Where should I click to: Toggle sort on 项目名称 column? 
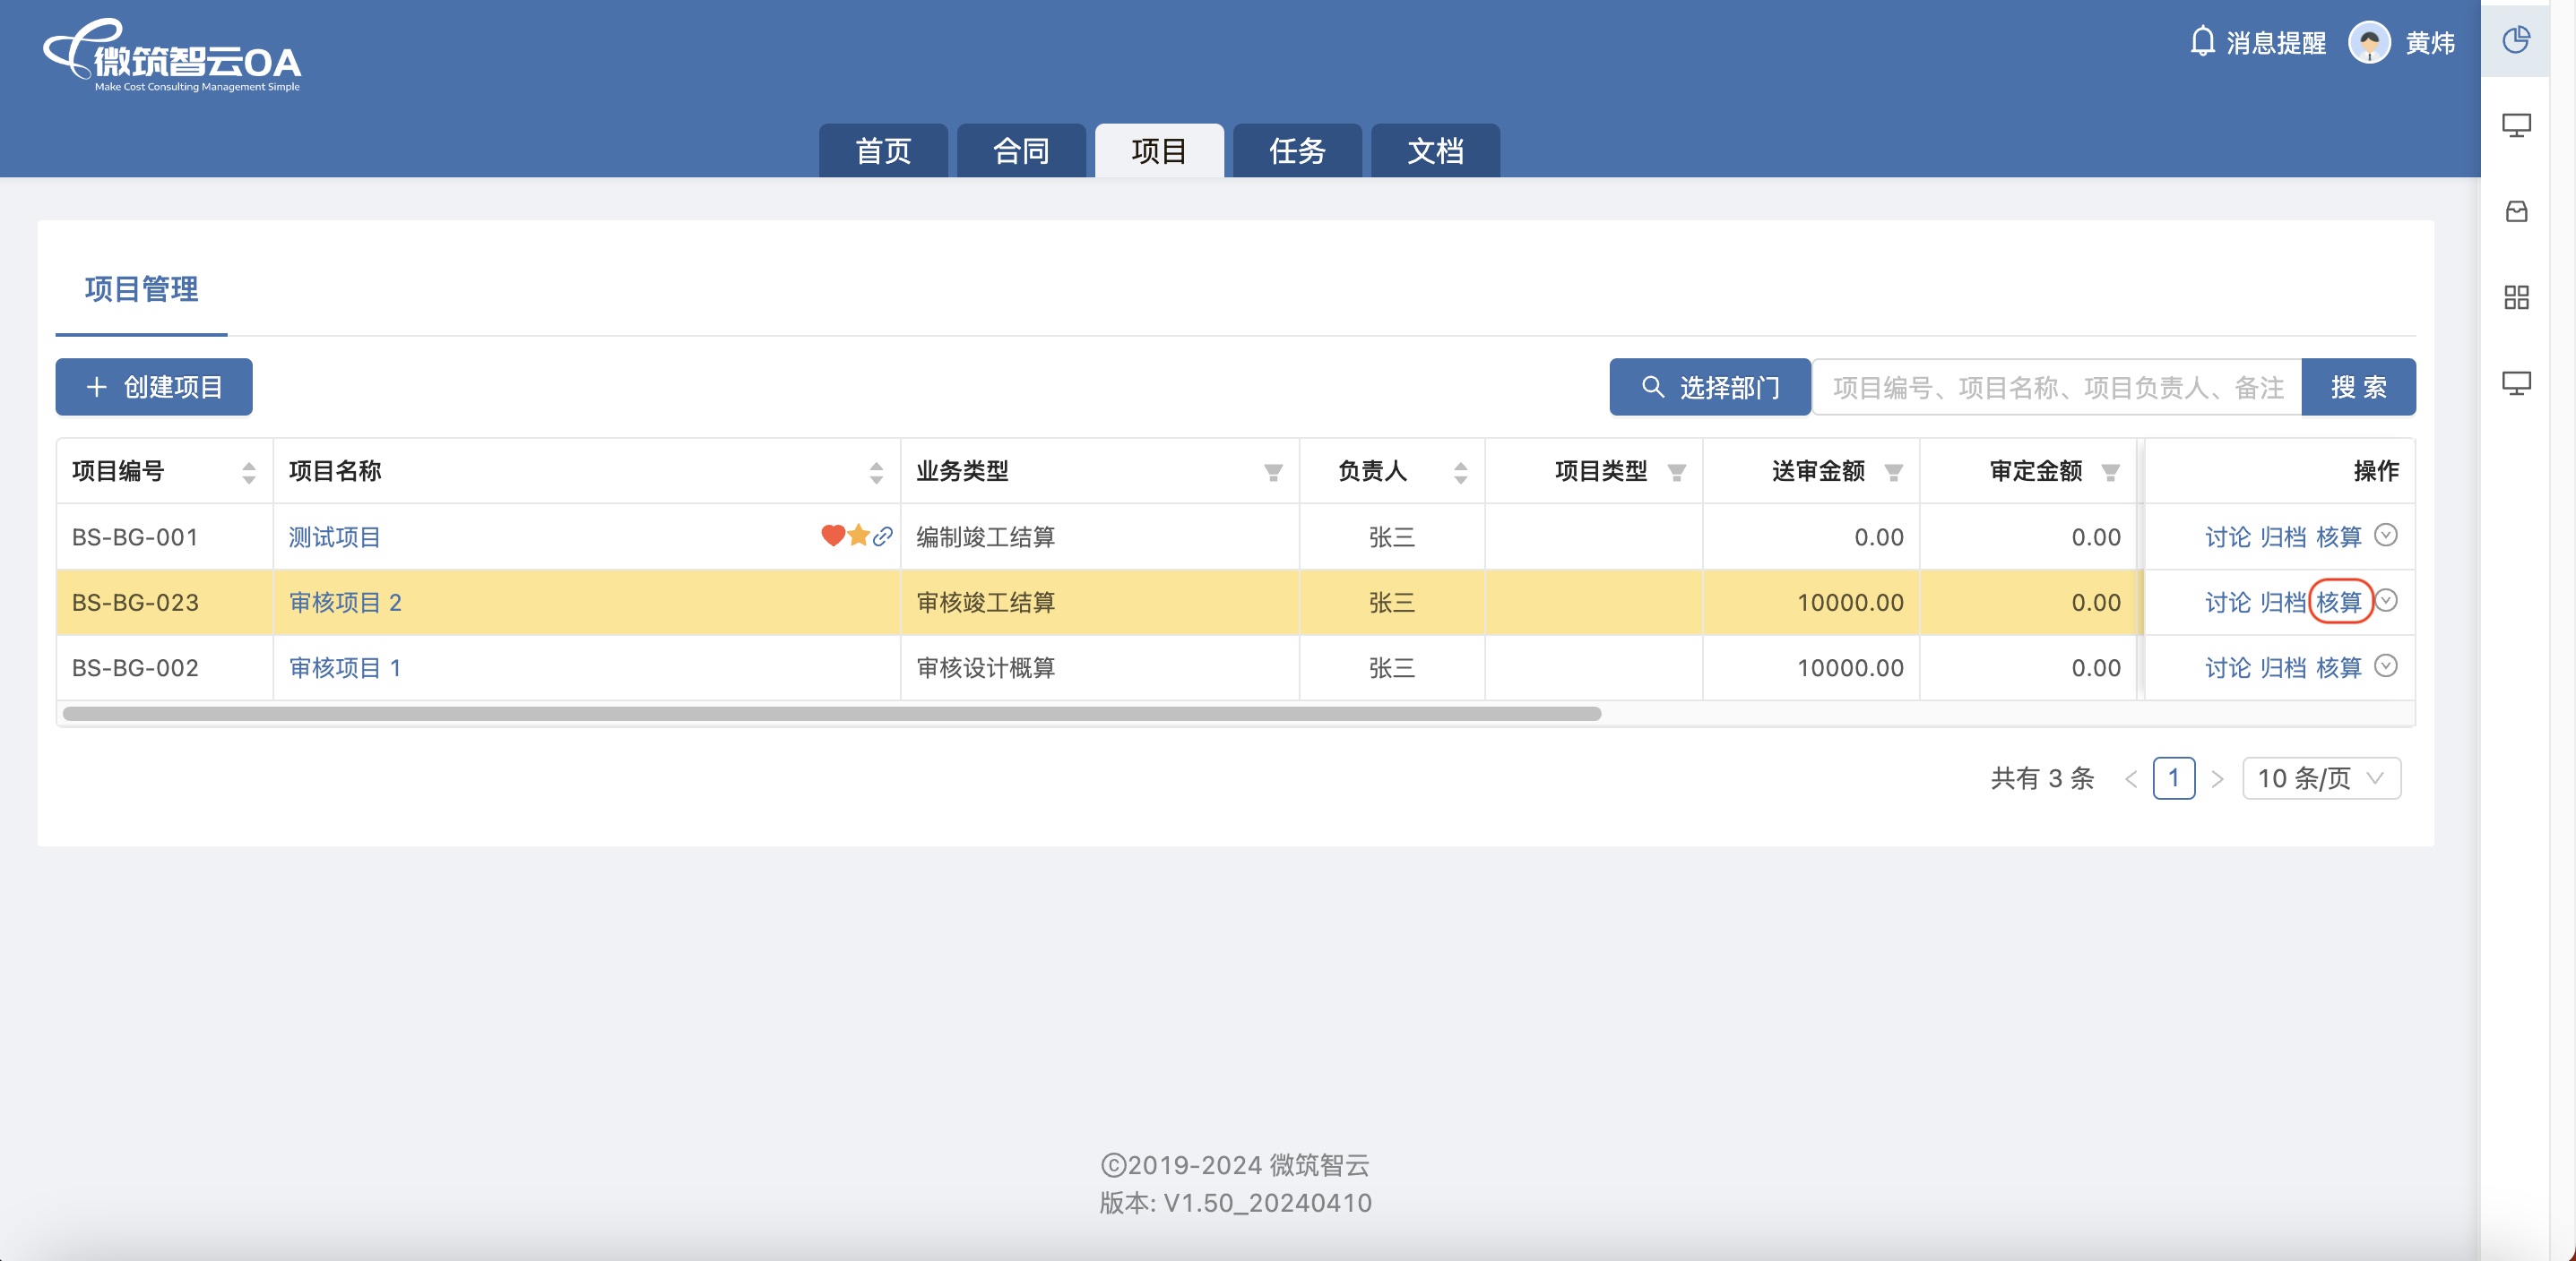tap(876, 472)
